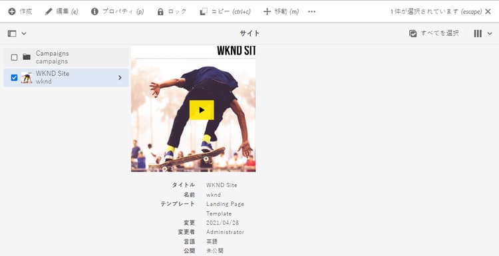Click the コピー (ctrl+c) toolbar label
The height and width of the screenshot is (256, 499).
[231, 12]
